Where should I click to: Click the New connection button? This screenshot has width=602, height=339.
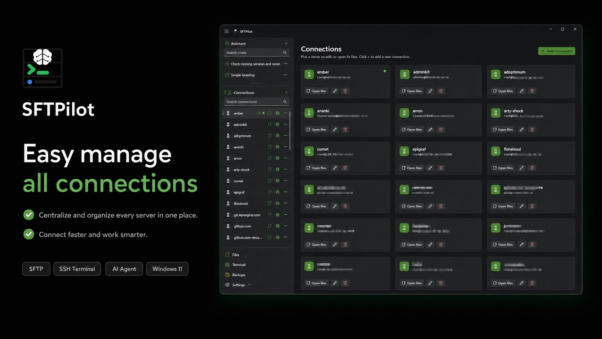pos(556,51)
